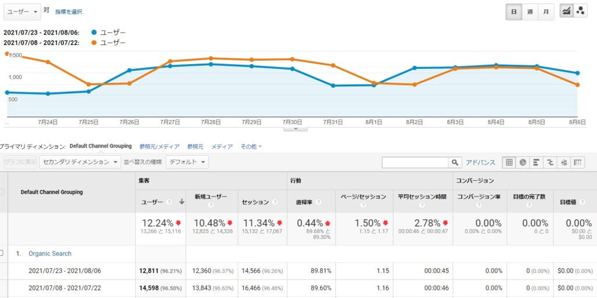Click the 12.24% users summary value
Image resolution: width=597 pixels, height=298 pixels.
[157, 223]
